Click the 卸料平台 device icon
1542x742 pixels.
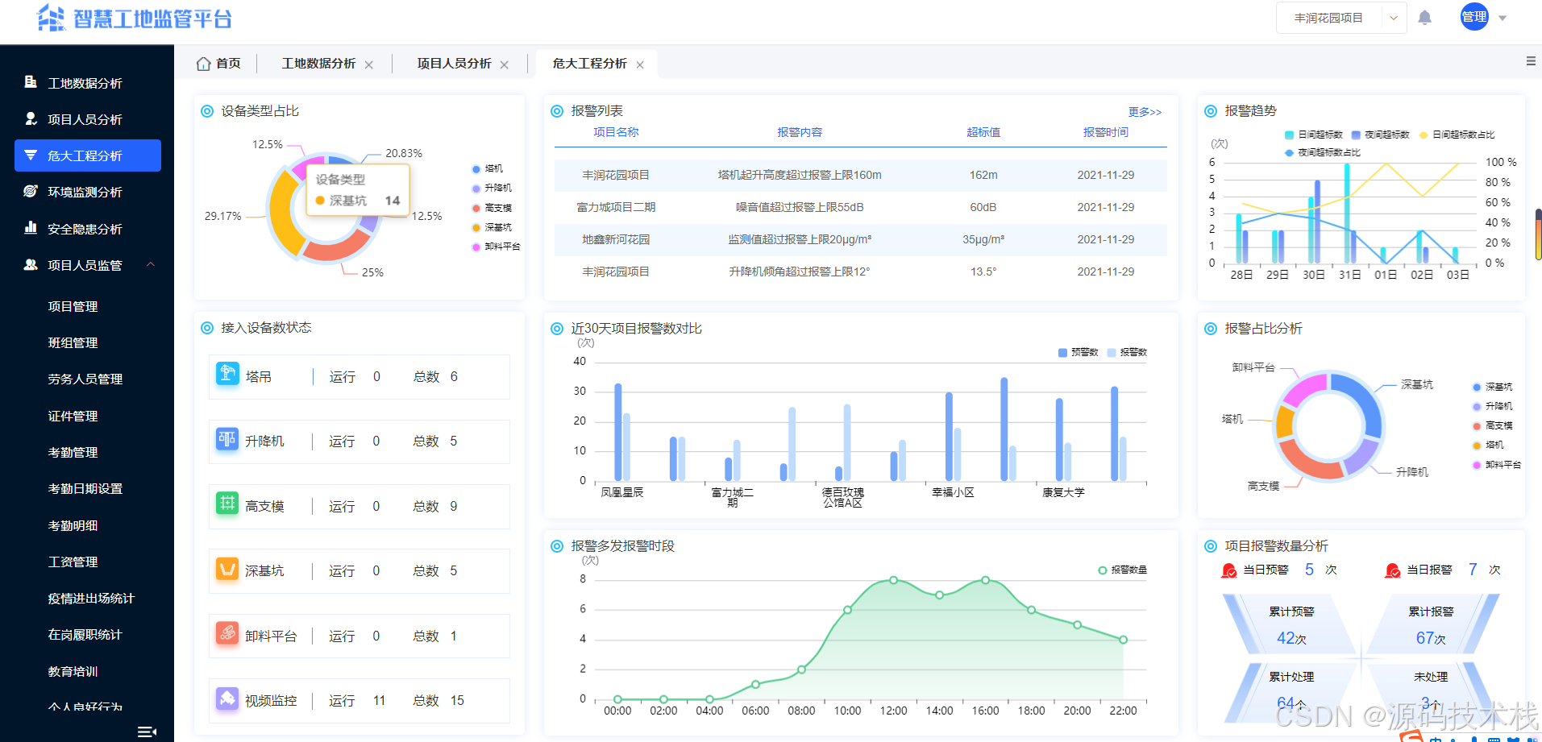(x=227, y=633)
